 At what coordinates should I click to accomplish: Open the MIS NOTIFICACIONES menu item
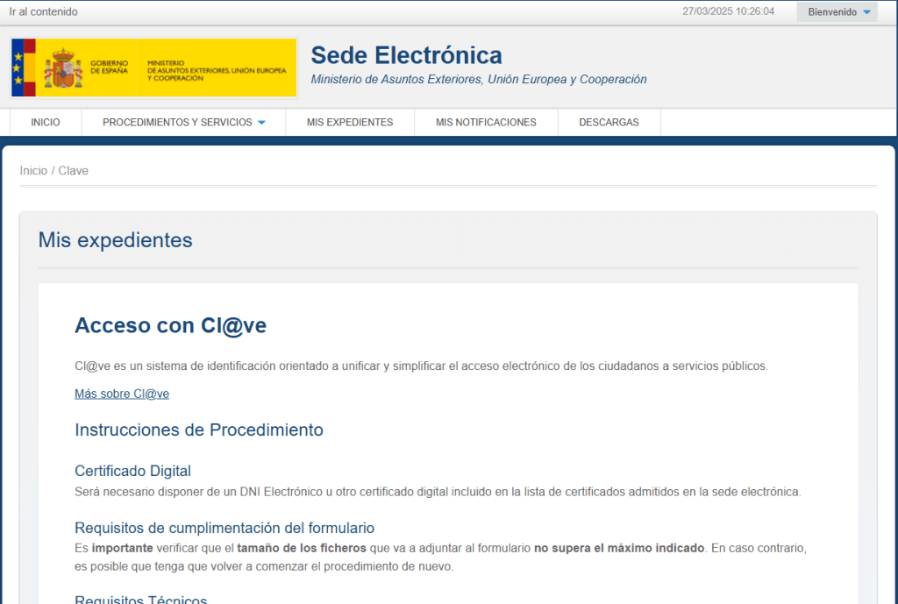(486, 123)
